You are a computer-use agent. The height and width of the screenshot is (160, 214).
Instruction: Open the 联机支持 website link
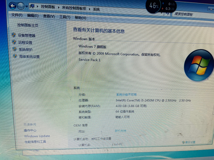pyautogui.click(x=121, y=131)
